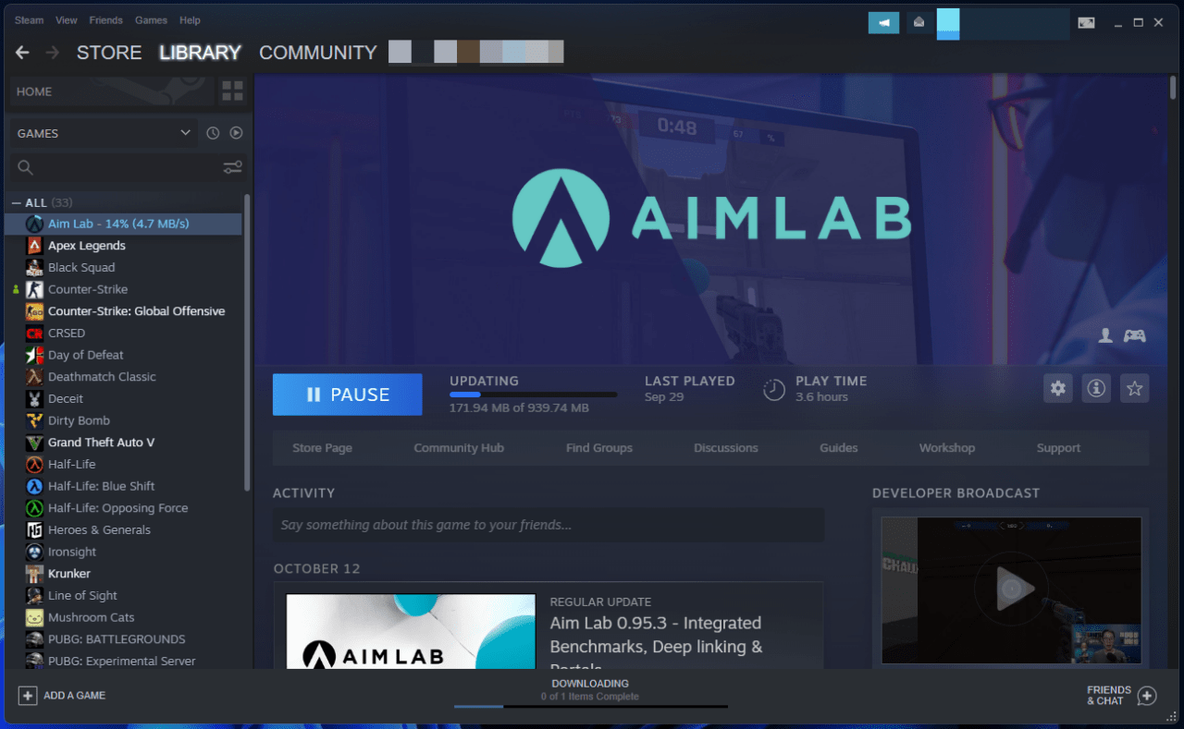
Task: Open Friends & Chat plus icon
Action: pos(1147,696)
